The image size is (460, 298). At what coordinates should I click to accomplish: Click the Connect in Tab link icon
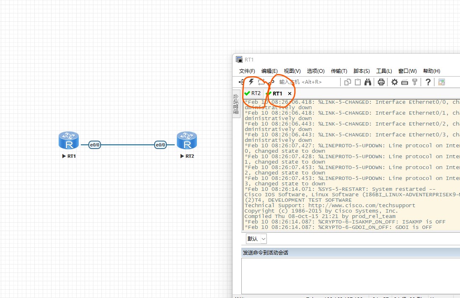coord(271,82)
